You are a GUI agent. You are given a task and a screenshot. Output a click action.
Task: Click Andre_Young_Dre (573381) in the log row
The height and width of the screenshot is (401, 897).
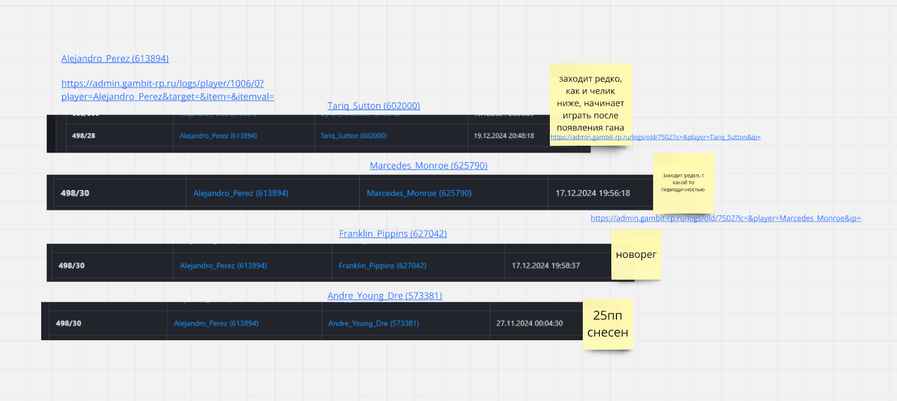[x=373, y=323]
